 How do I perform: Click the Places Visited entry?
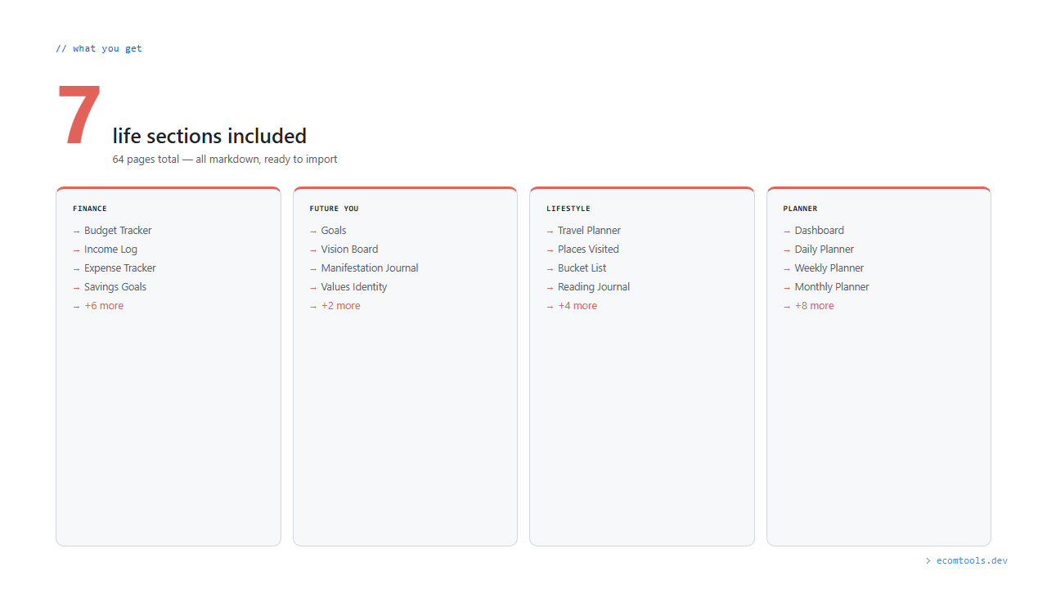(588, 250)
